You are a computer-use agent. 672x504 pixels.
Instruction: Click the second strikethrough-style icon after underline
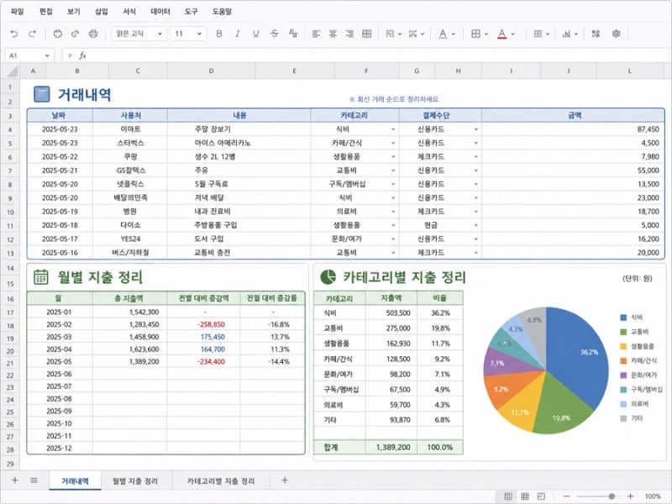point(293,34)
